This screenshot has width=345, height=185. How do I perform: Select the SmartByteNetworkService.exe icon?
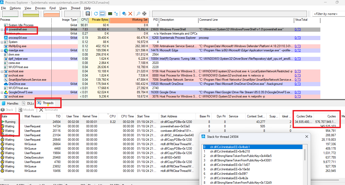click(6, 80)
